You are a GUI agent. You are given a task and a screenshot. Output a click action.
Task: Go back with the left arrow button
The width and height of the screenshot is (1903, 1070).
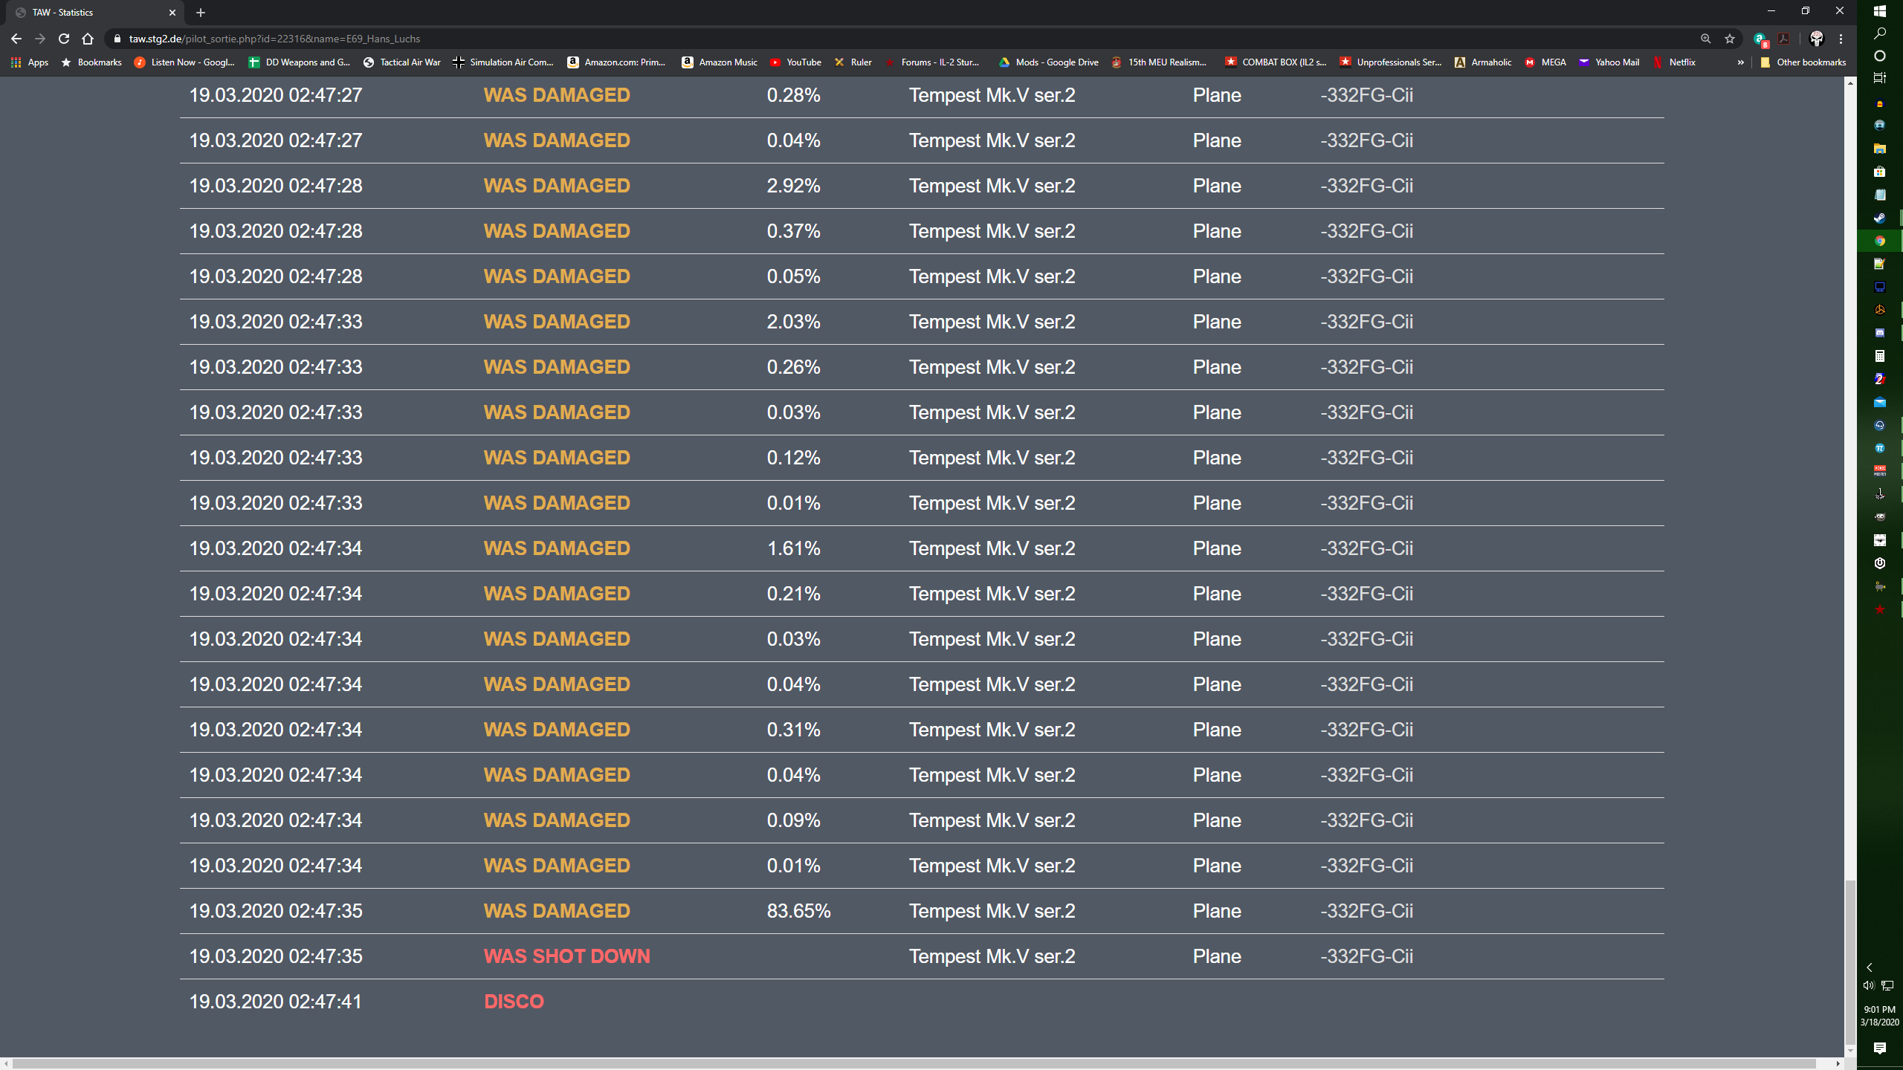(16, 39)
